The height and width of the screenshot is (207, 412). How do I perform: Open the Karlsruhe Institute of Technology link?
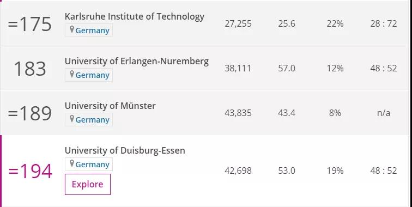[x=134, y=16]
